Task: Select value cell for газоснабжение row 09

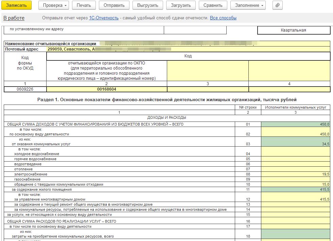Action: click(295, 179)
